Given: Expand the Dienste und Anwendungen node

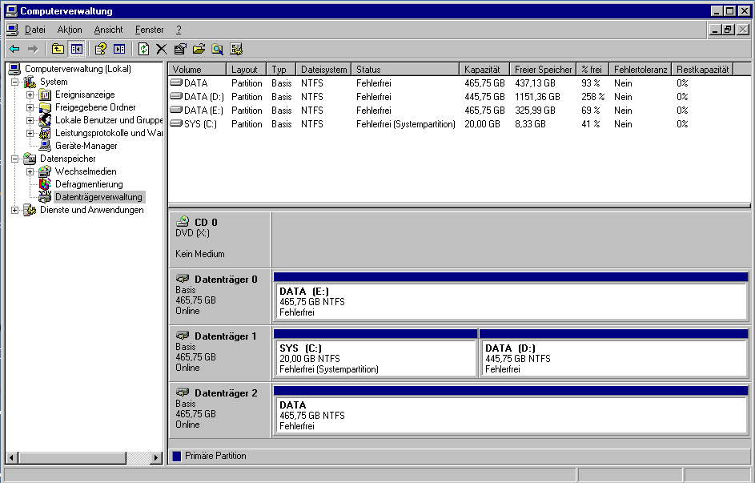Looking at the screenshot, I should coord(14,210).
